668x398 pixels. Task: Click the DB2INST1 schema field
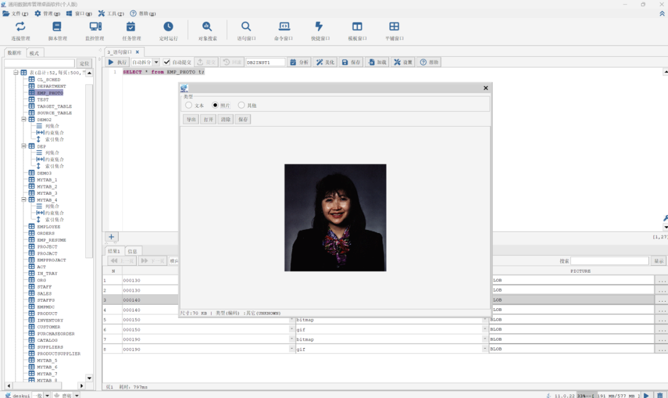[x=265, y=62]
